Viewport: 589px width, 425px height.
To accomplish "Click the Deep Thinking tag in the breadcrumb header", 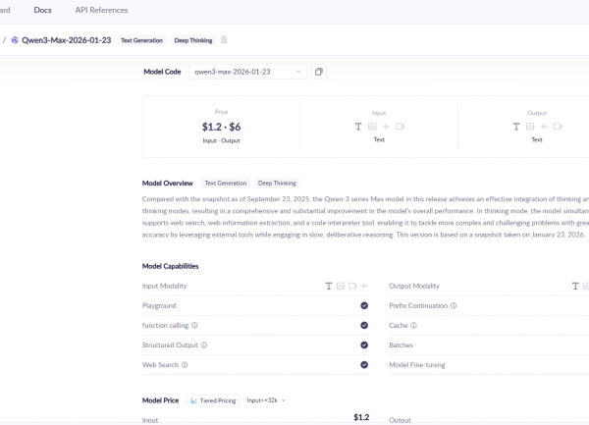I will click(193, 40).
